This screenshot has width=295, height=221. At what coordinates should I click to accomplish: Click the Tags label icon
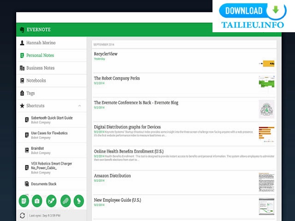coord(22,93)
